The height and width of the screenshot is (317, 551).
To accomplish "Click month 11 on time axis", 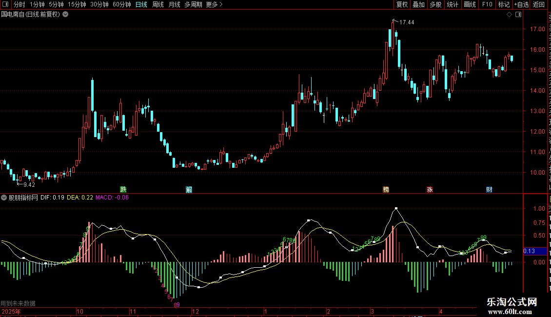I will [133, 311].
